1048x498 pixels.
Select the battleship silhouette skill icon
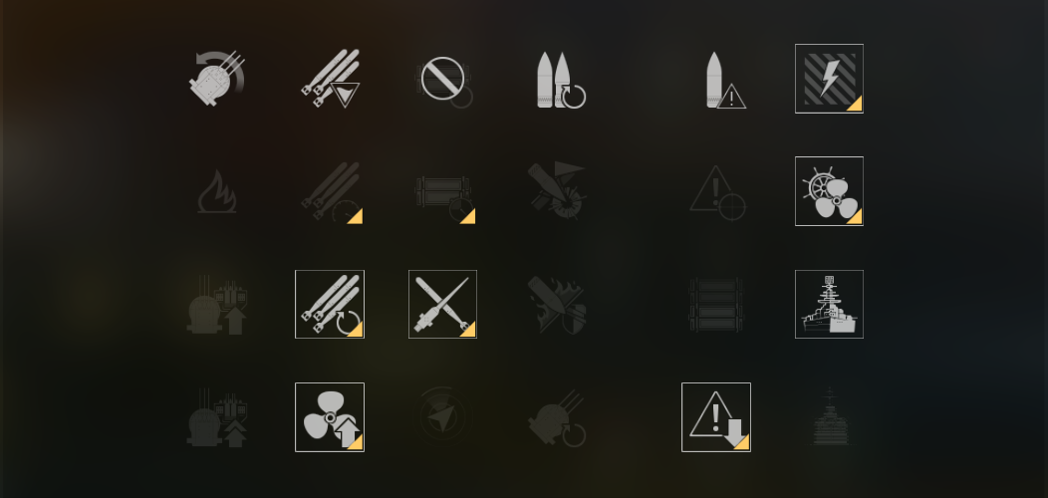pos(829,304)
